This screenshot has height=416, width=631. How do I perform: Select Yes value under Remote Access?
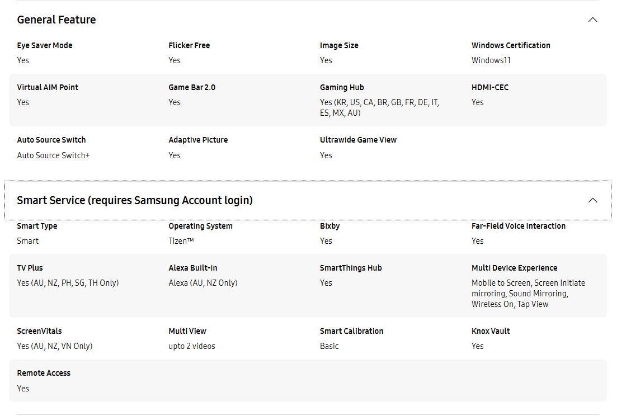click(x=23, y=389)
